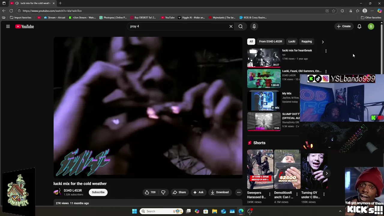The height and width of the screenshot is (216, 384).
Task: Switch to lucki mix browser tab
Action: click(32, 3)
